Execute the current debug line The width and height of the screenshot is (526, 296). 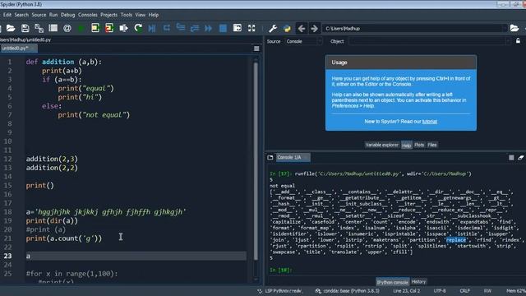tap(166, 28)
